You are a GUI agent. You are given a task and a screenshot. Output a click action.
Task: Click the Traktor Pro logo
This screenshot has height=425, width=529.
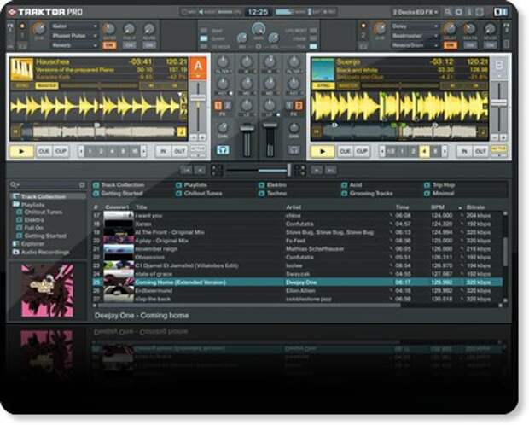click(x=45, y=12)
